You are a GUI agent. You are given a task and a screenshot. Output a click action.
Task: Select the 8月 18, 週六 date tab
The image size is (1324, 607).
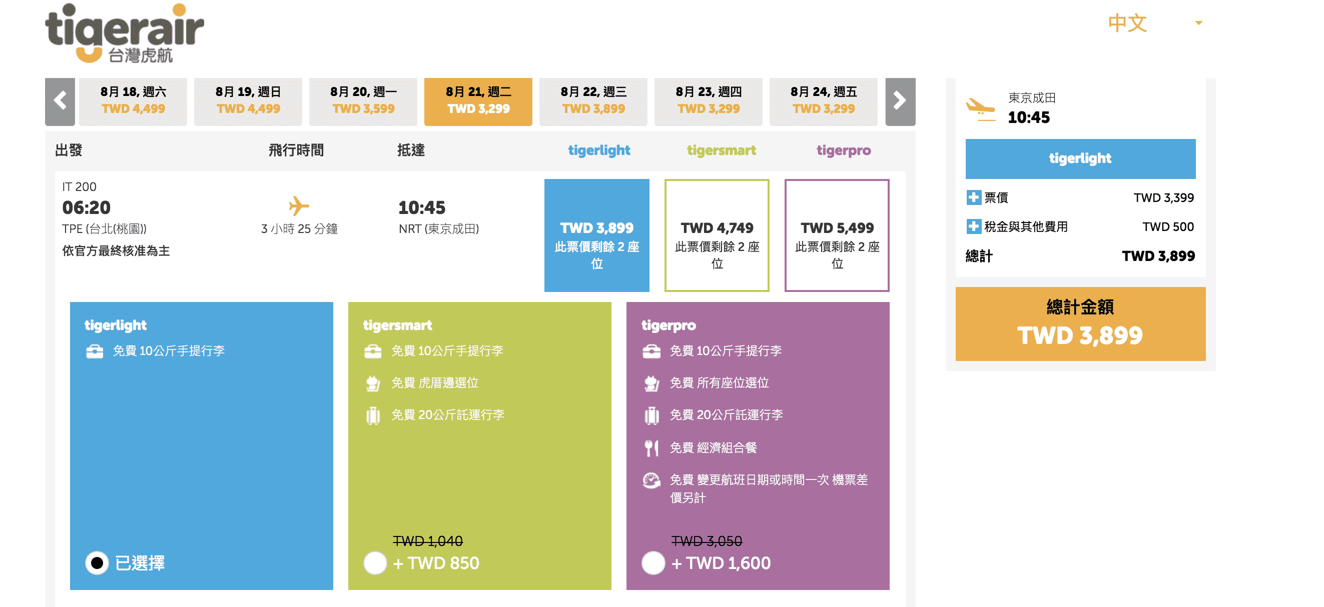click(x=133, y=101)
